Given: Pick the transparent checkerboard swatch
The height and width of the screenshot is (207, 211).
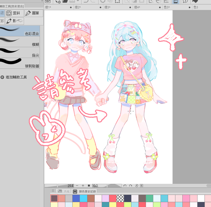Looking at the screenshot, I should click(120, 198).
